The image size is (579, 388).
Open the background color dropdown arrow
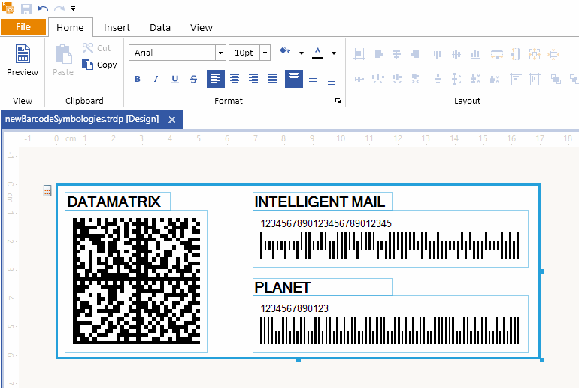[302, 53]
